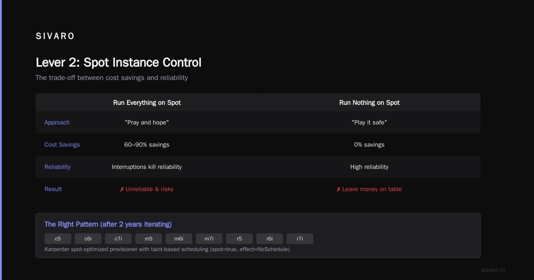Click the red 'Leave money on table' result
This screenshot has width=534, height=280.
(369, 189)
